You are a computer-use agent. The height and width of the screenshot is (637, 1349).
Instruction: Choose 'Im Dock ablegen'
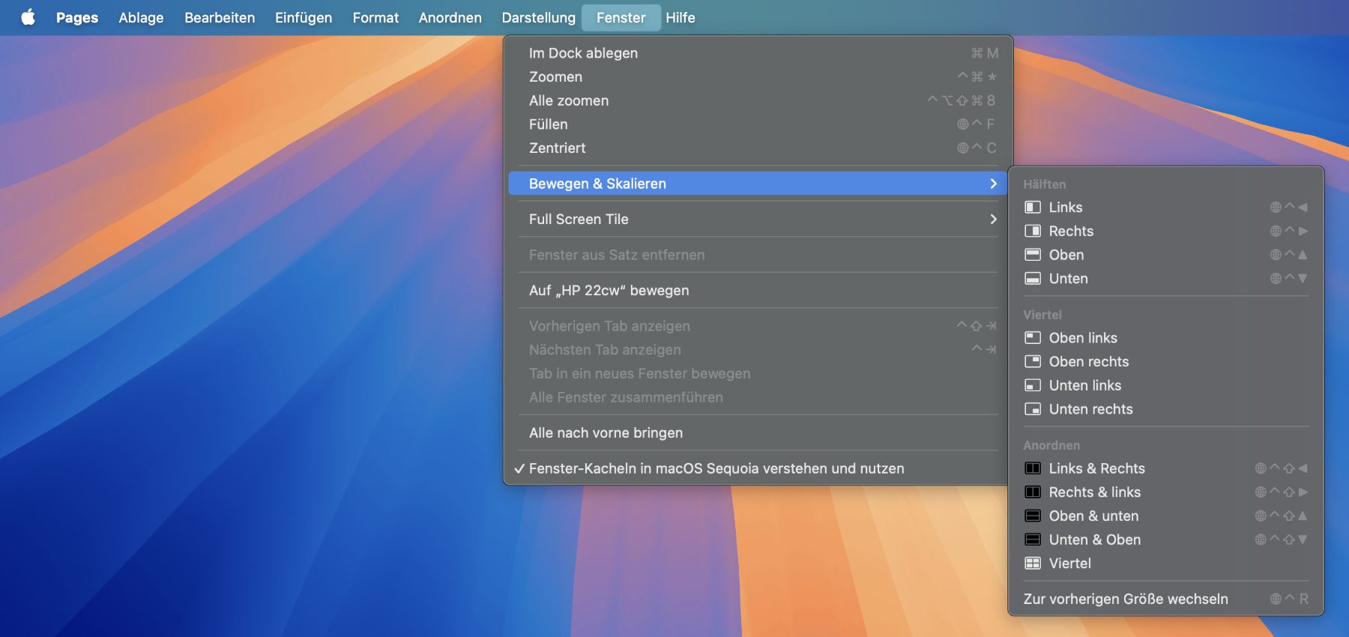tap(583, 53)
